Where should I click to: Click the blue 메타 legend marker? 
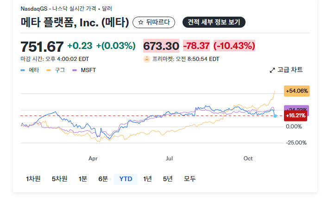(23, 70)
